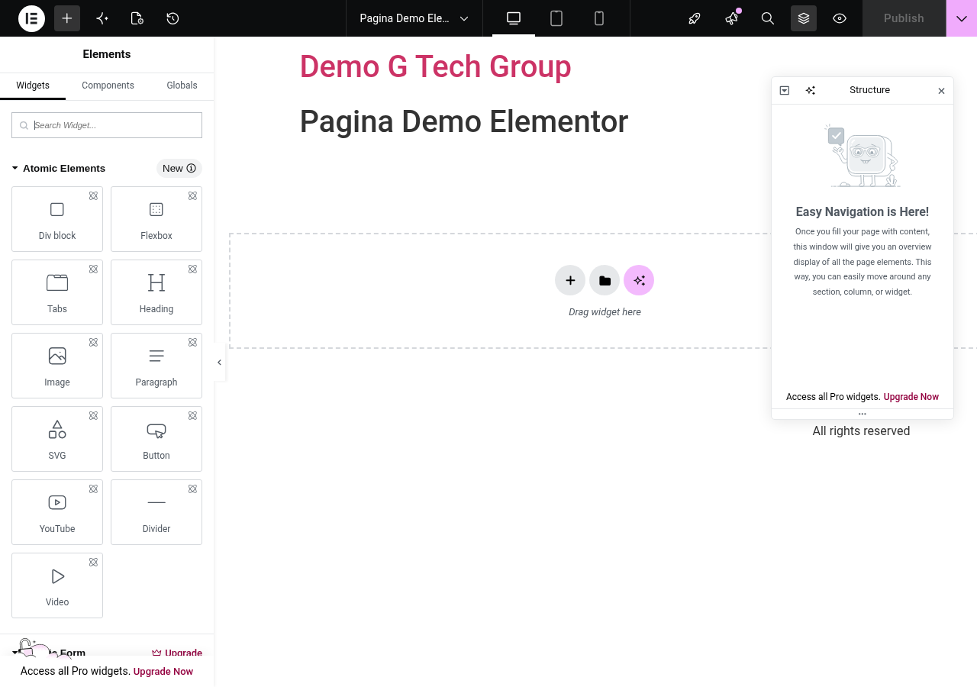Switch to Mobile responsive view

[x=599, y=18]
